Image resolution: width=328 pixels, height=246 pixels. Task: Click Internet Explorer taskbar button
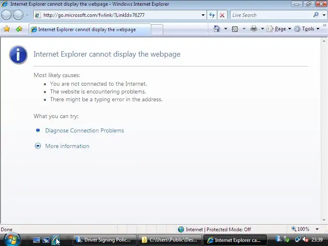click(x=235, y=240)
